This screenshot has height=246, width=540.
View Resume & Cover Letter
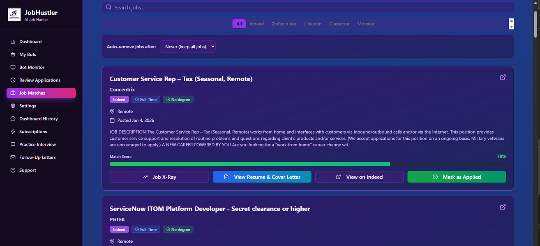click(x=262, y=177)
